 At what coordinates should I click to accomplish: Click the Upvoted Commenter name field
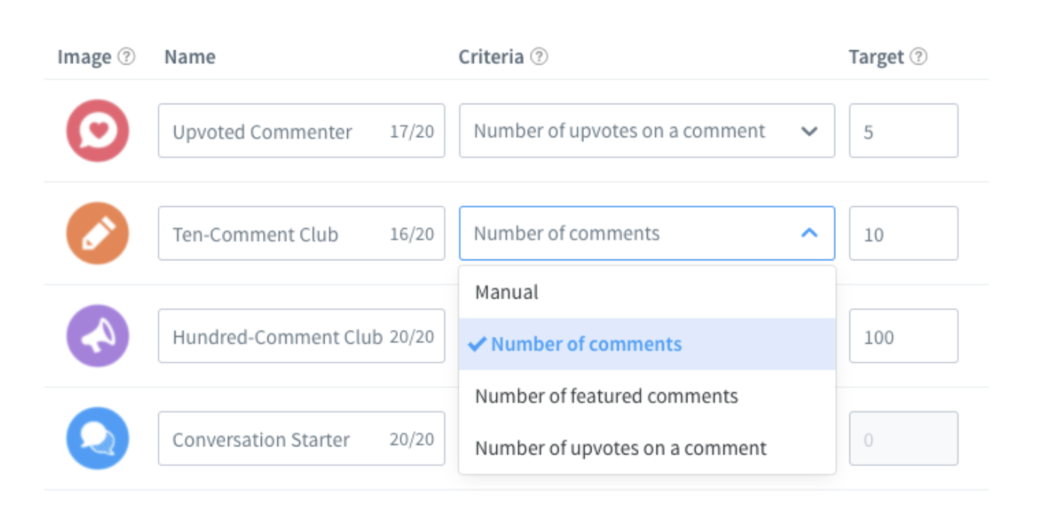(x=277, y=131)
